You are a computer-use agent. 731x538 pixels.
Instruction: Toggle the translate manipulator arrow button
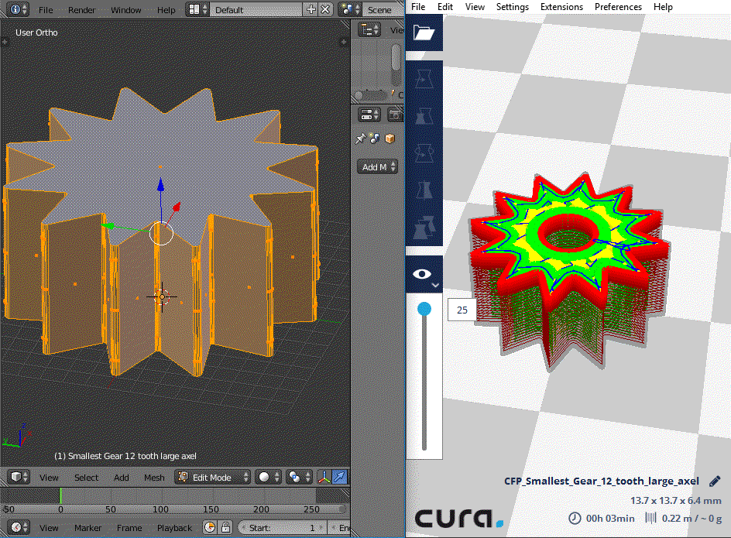(341, 478)
